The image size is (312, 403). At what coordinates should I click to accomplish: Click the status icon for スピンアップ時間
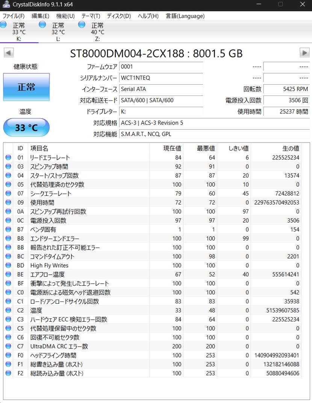8,166
